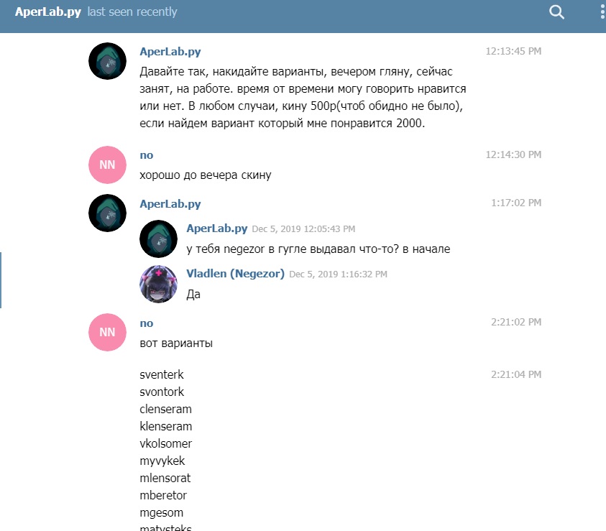Viewport: 606px width, 531px height.
Task: Click the 'no' sender name at 2:21:02
Action: click(147, 323)
